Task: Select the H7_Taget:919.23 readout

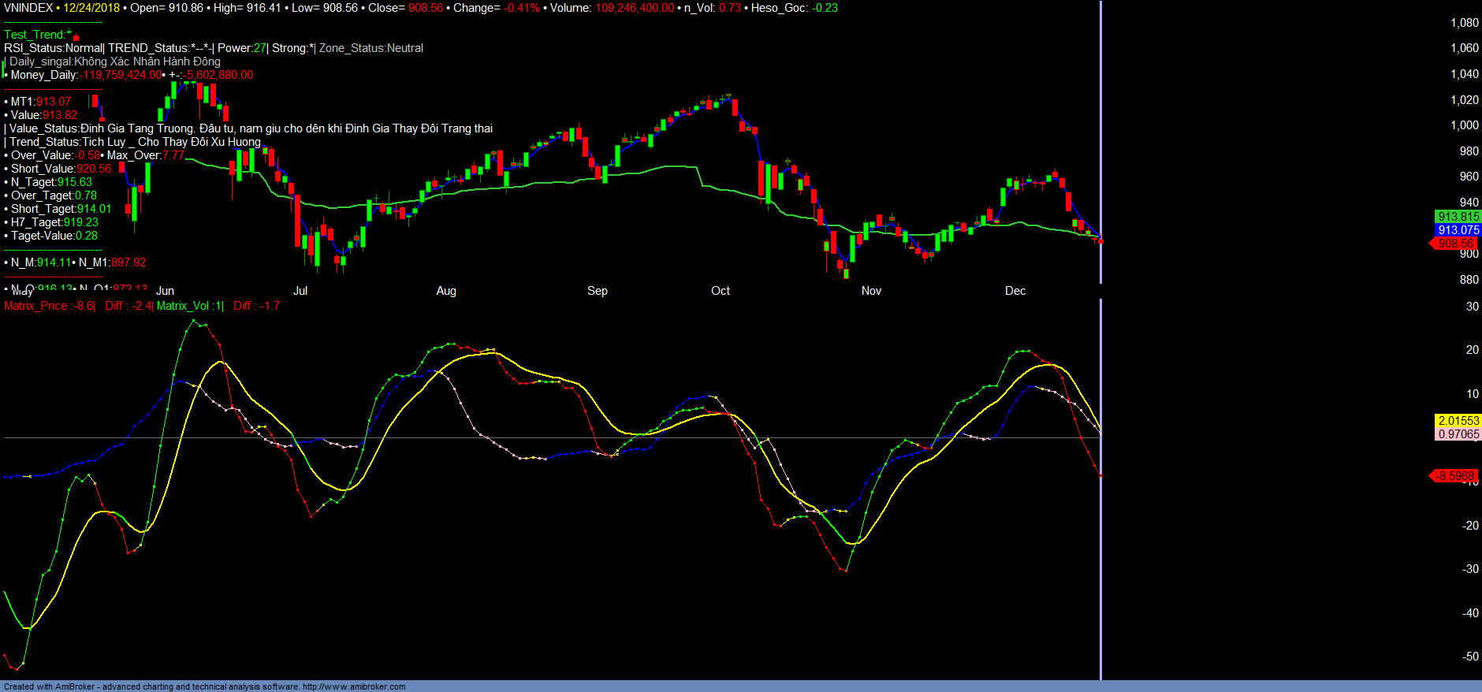Action: point(54,222)
